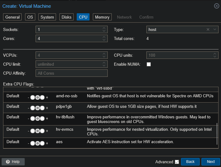Image resolution: width=221 pixels, height=167 pixels.
Task: Expand the CPU Type dropdown
Action: 215,29
